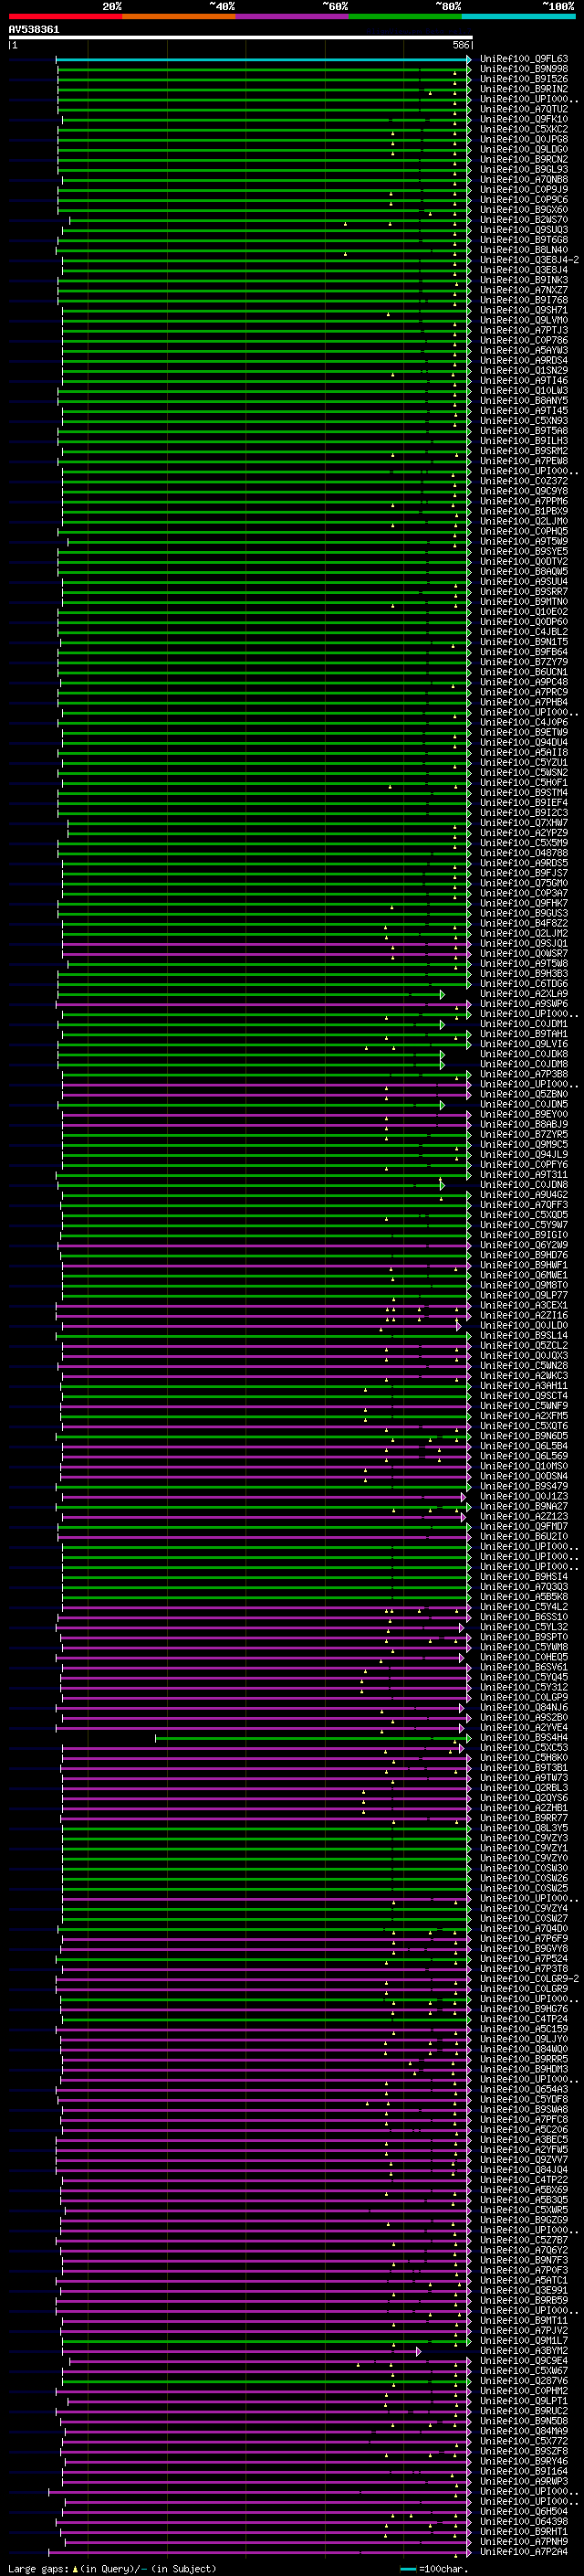Open hit UniRef100_B9N998
Screen dimensions: 584x2576
tap(524, 69)
